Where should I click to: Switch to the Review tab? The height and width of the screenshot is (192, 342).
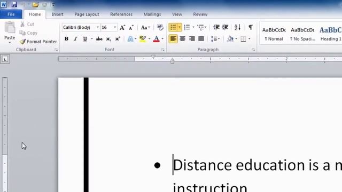200,14
